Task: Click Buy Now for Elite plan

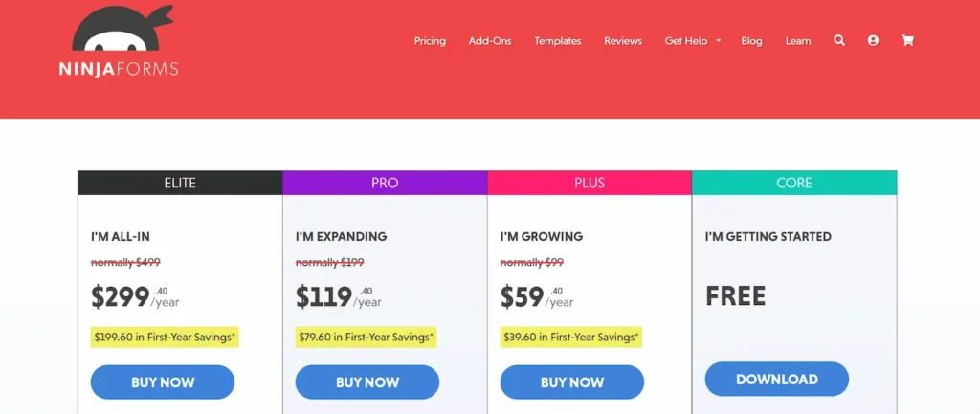Action: [x=163, y=381]
